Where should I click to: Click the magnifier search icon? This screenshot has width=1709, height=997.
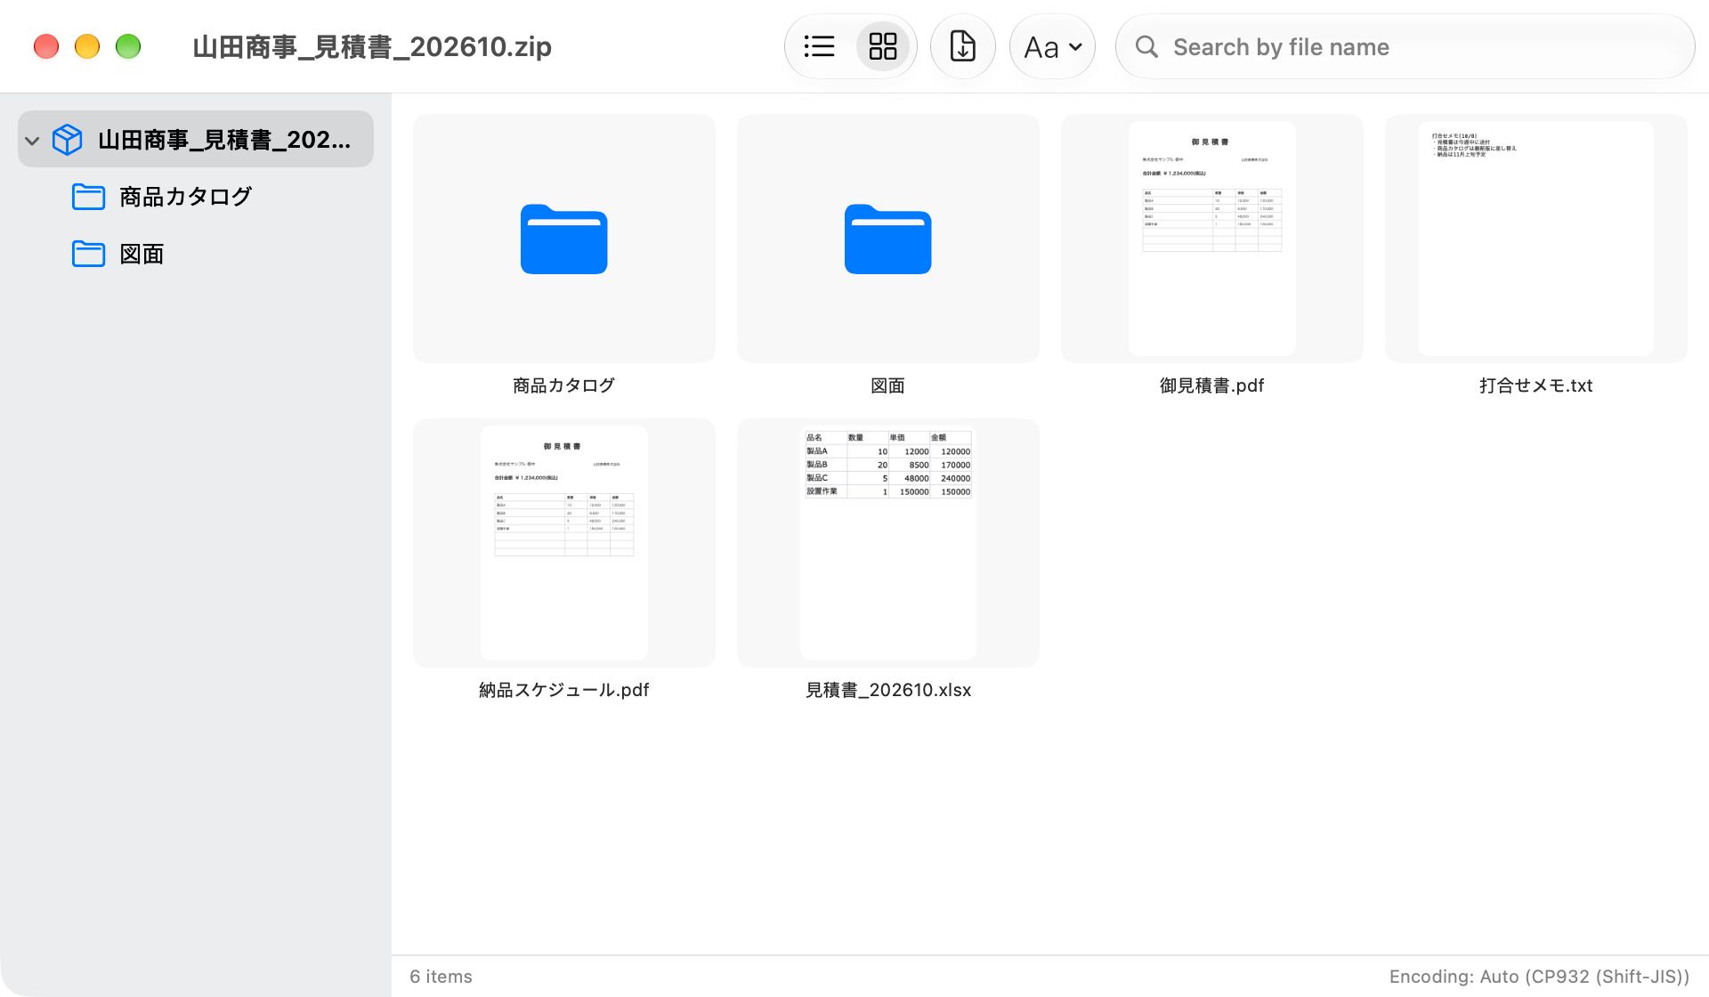coord(1146,46)
